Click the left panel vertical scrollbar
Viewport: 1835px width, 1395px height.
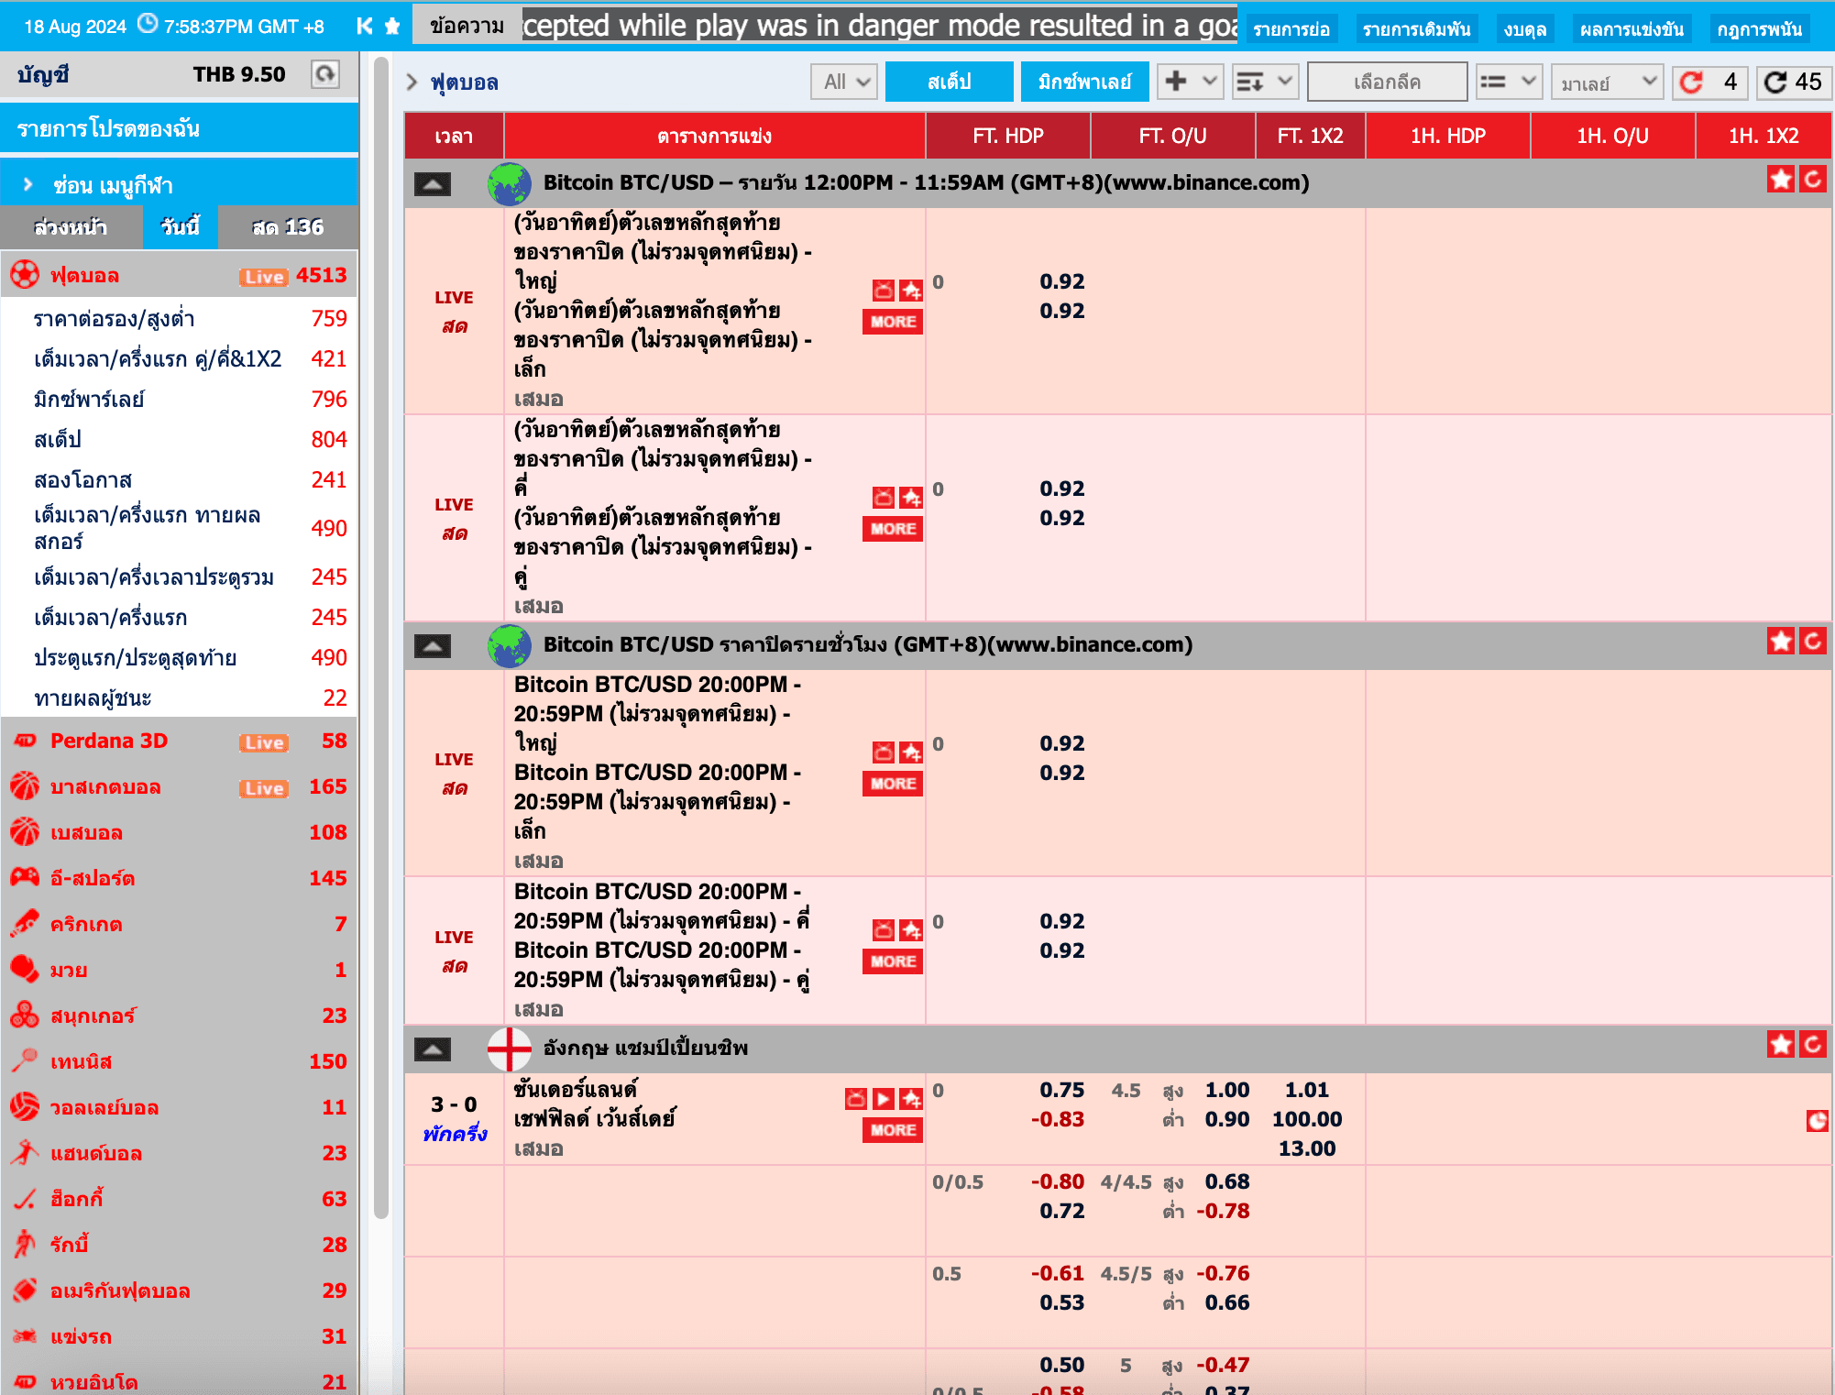tap(381, 637)
